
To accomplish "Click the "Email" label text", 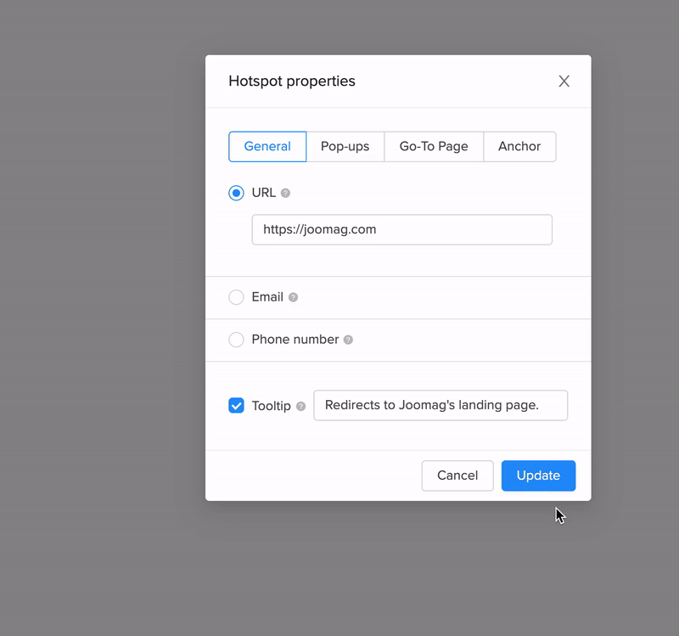I will click(267, 297).
